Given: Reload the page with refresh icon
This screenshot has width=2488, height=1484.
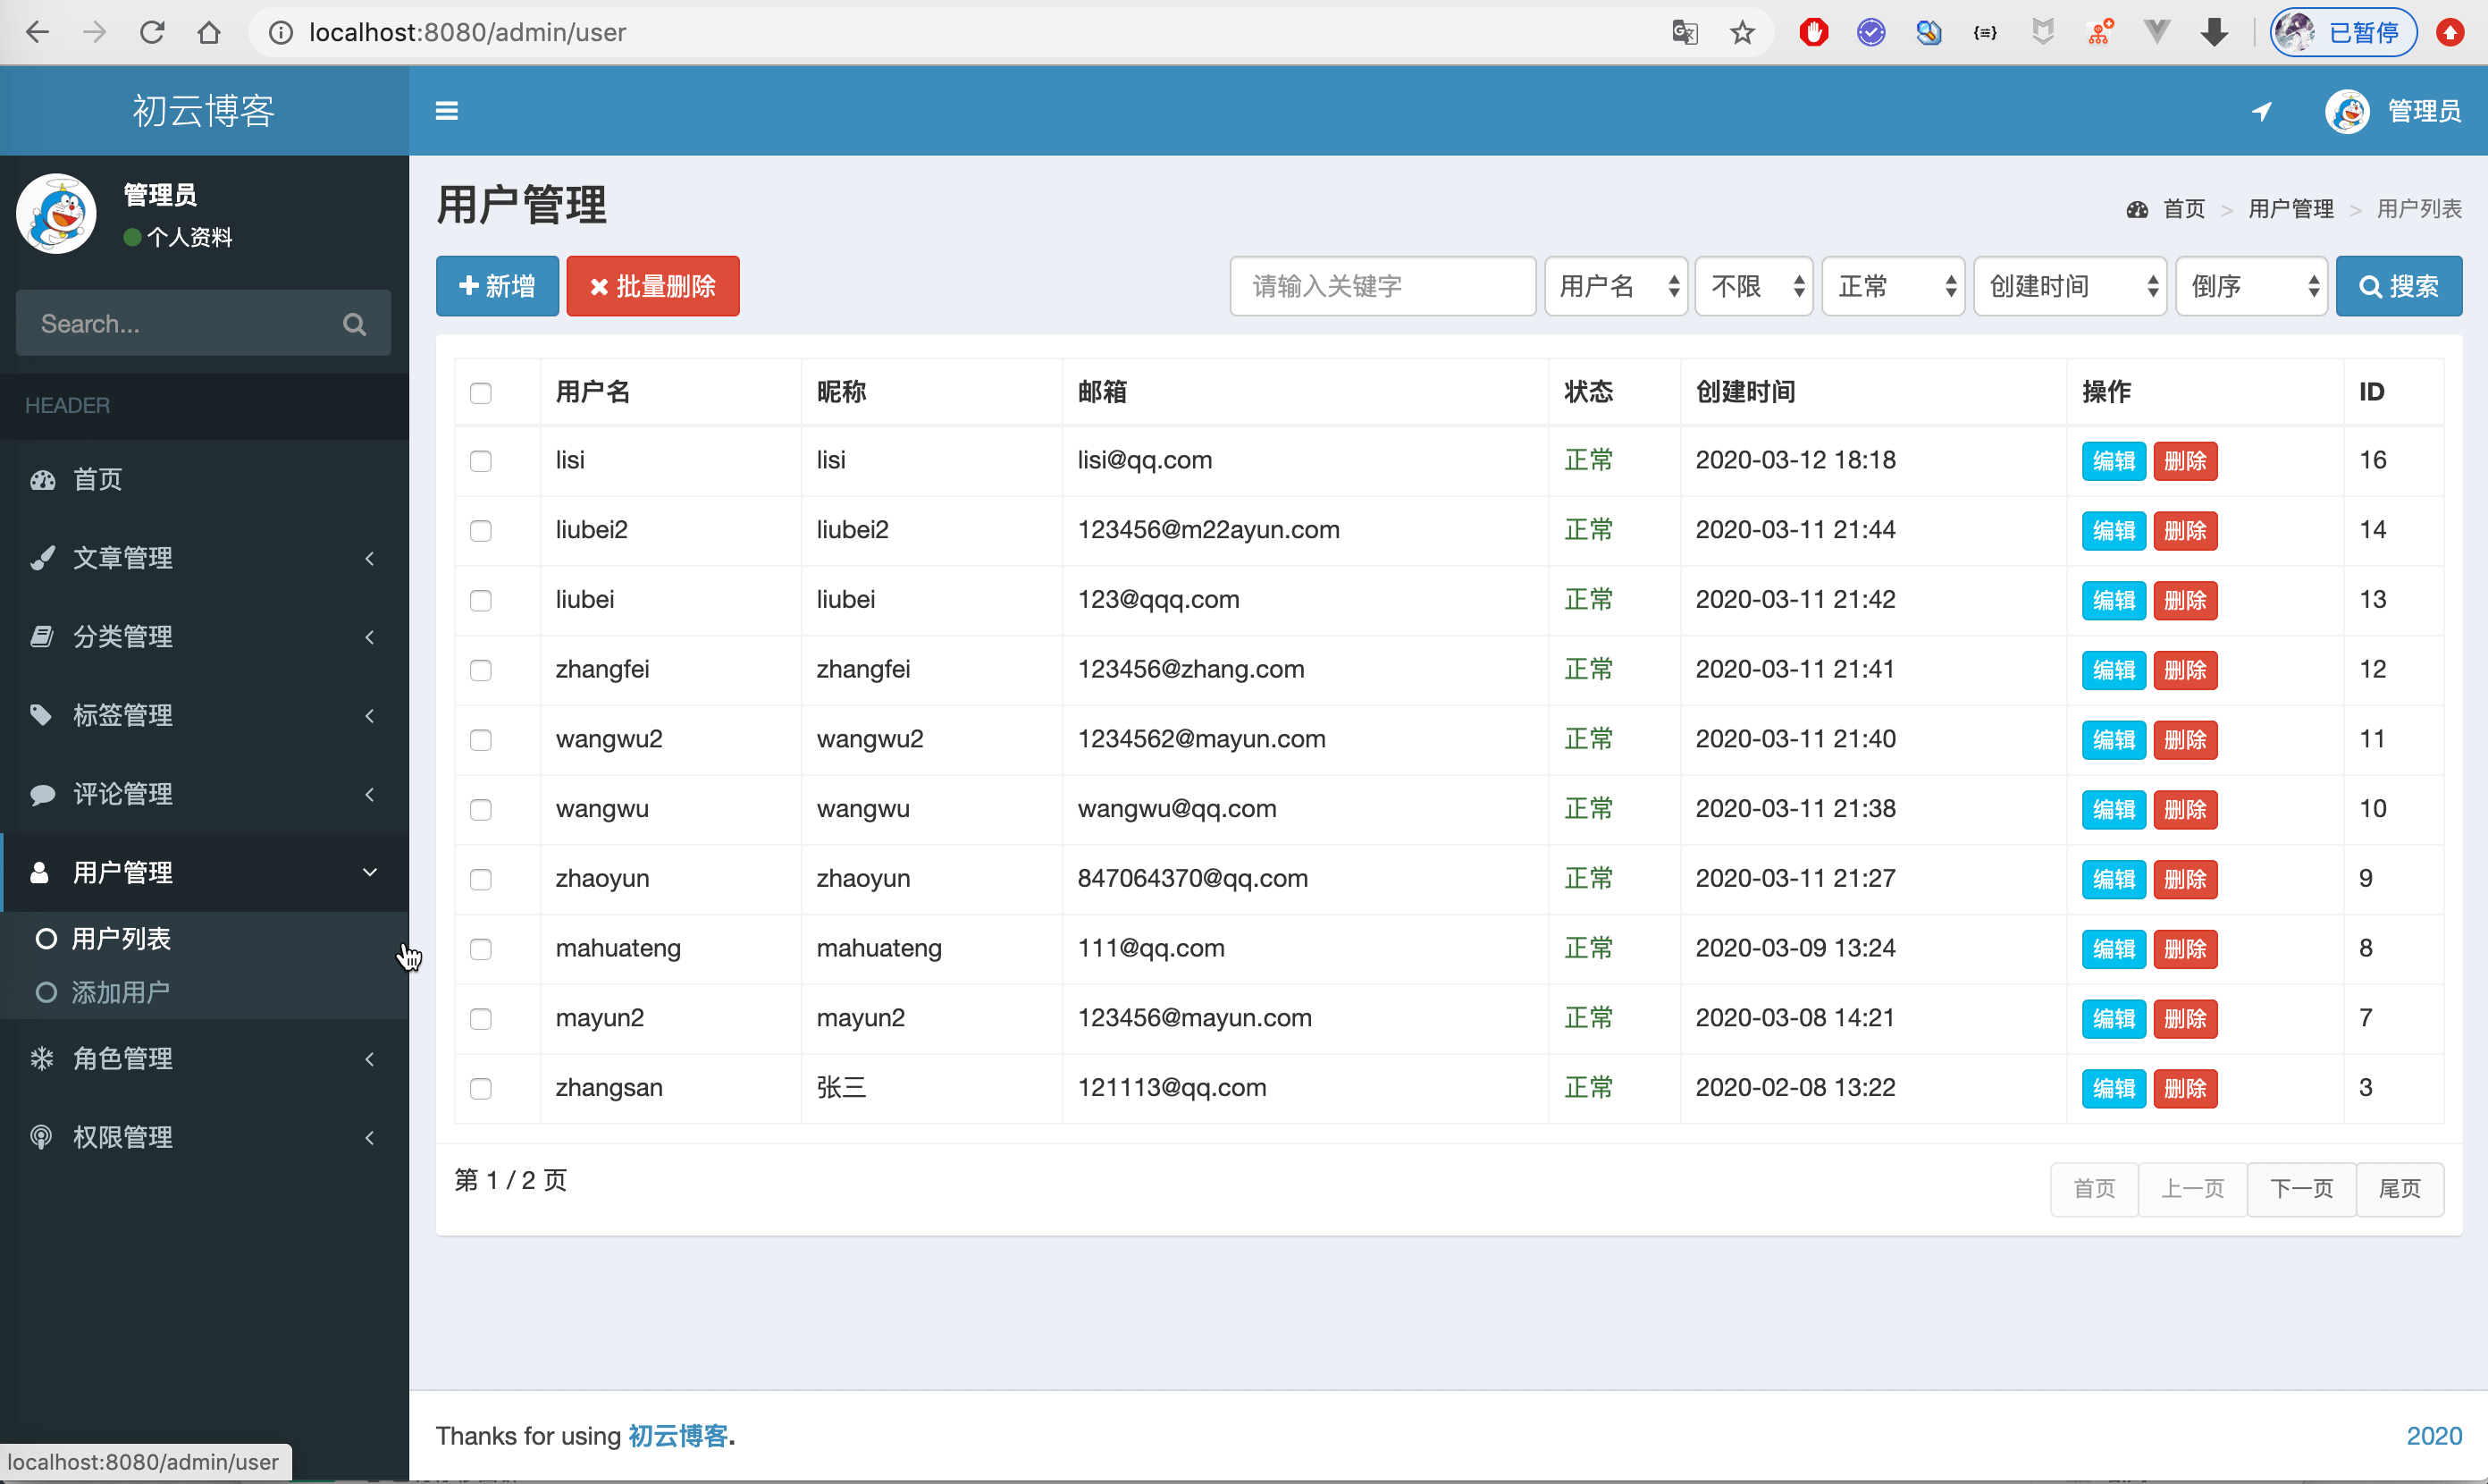Looking at the screenshot, I should [152, 33].
